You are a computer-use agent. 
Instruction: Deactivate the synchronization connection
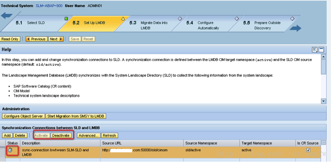click(61, 135)
